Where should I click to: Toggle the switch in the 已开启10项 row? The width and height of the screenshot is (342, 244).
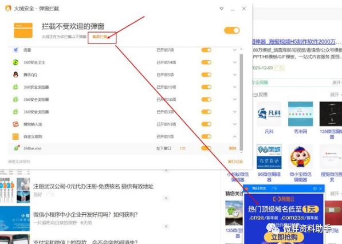206,100
